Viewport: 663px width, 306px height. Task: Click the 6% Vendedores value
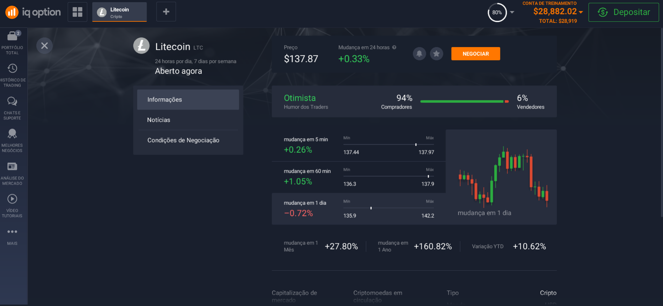(x=522, y=98)
